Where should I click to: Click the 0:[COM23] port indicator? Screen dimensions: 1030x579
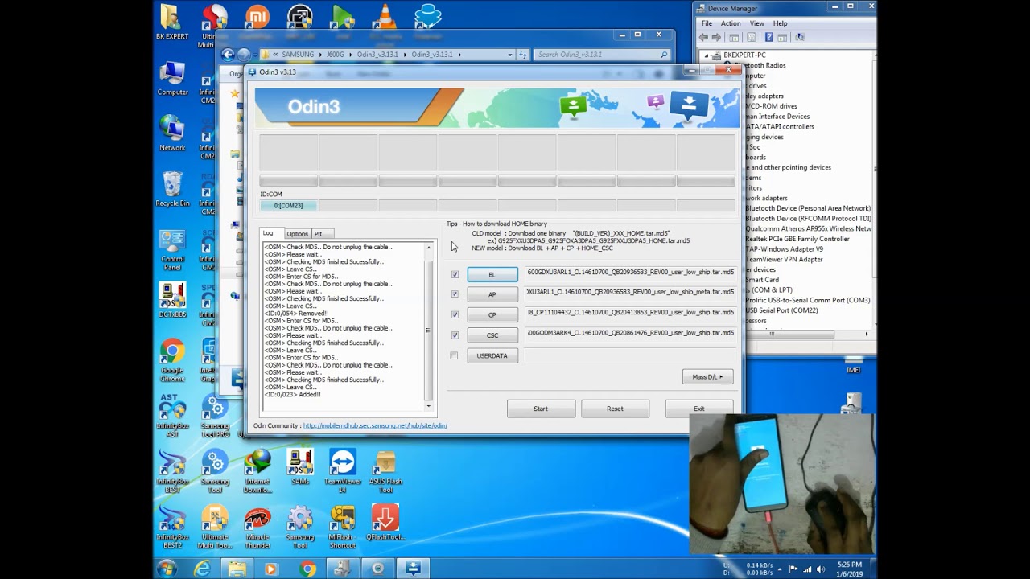[x=288, y=206]
